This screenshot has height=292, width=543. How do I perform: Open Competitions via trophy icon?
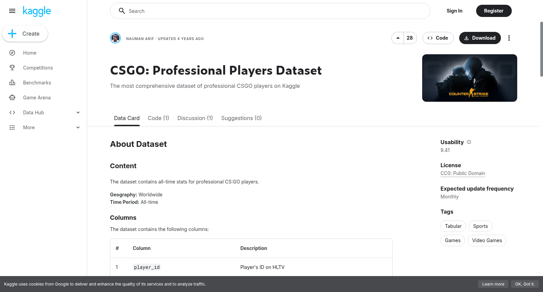[12, 68]
